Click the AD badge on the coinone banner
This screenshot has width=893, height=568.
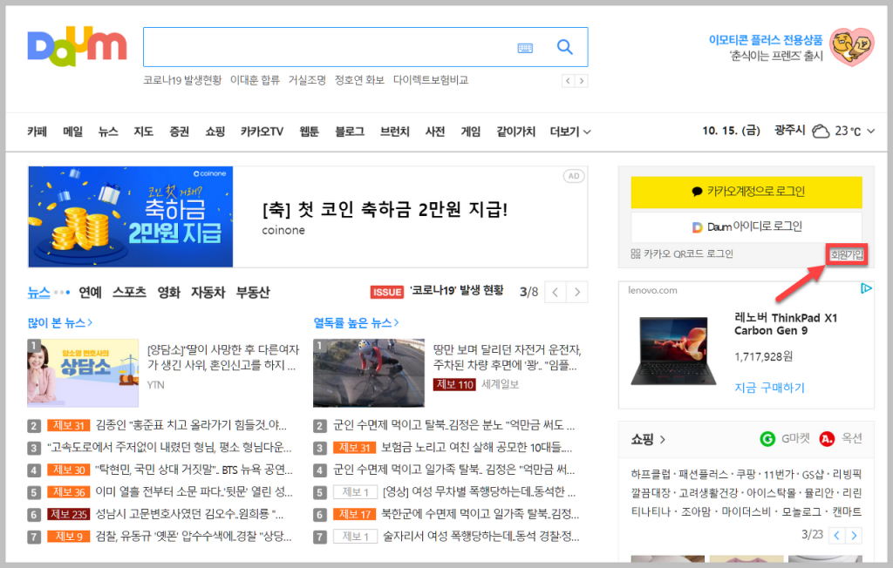click(x=574, y=176)
